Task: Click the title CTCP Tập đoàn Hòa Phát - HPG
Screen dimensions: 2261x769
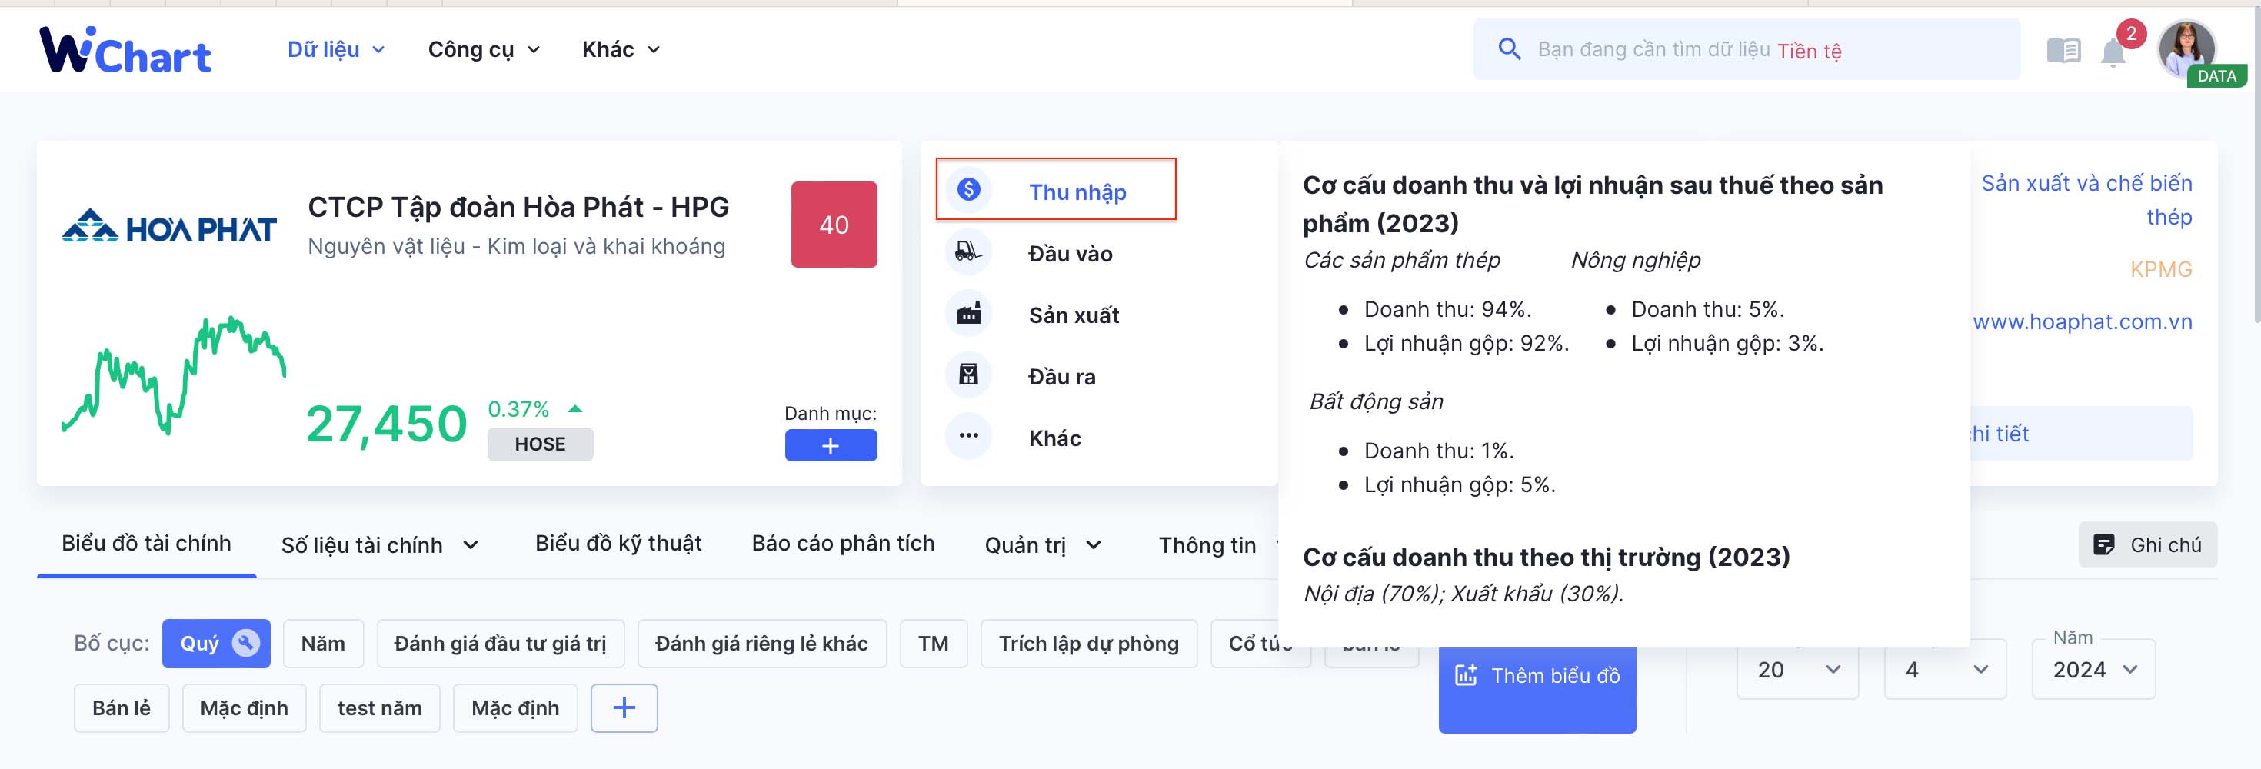Action: click(x=519, y=207)
